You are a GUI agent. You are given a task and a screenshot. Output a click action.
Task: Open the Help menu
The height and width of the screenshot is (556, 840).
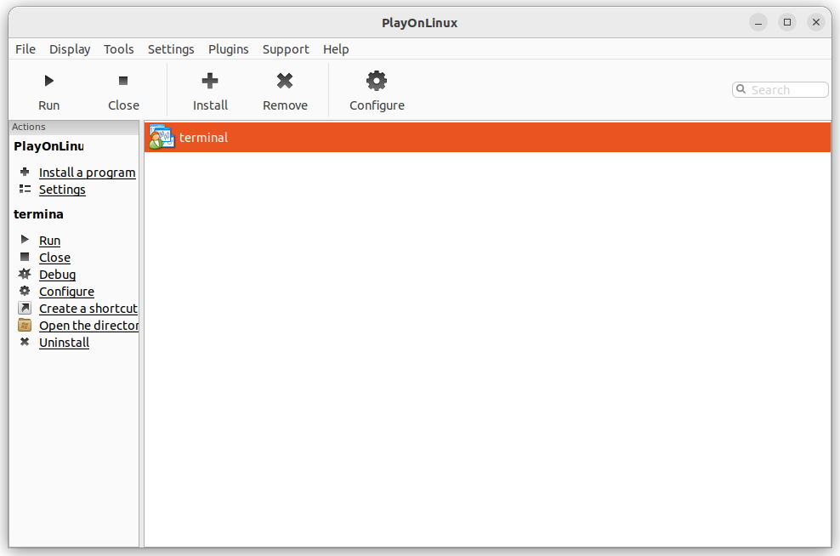tap(336, 49)
